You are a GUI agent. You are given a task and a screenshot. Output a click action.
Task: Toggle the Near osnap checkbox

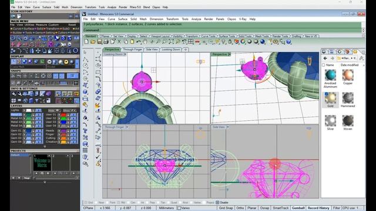(96, 203)
